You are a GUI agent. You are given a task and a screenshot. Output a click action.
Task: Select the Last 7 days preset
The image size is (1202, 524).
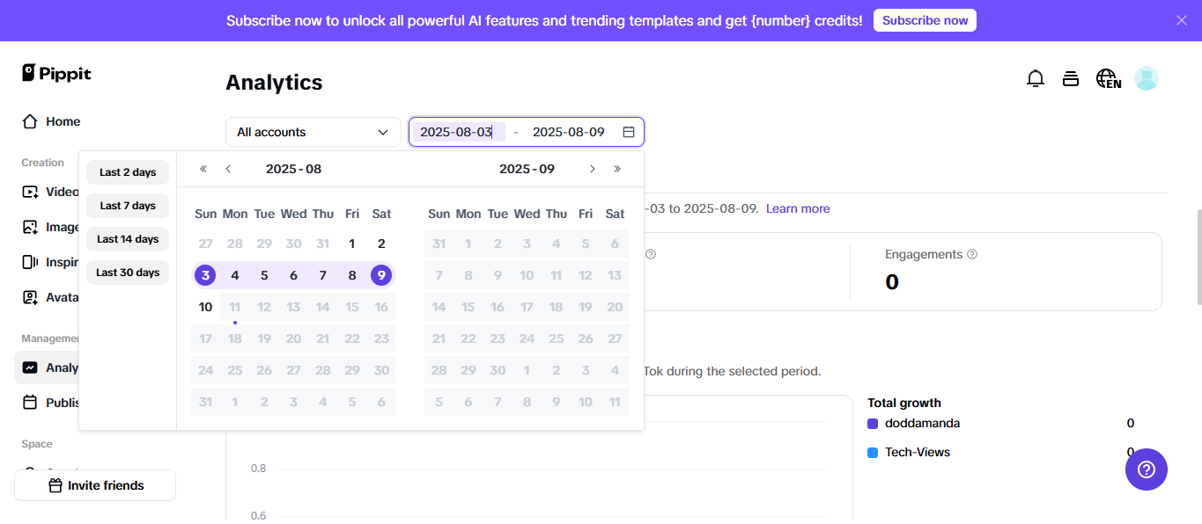128,206
